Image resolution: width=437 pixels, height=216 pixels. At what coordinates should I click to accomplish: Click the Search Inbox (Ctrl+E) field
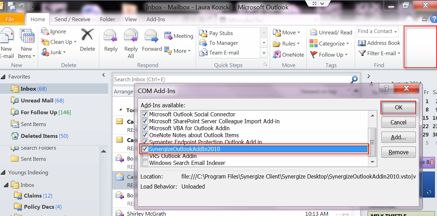click(232, 80)
